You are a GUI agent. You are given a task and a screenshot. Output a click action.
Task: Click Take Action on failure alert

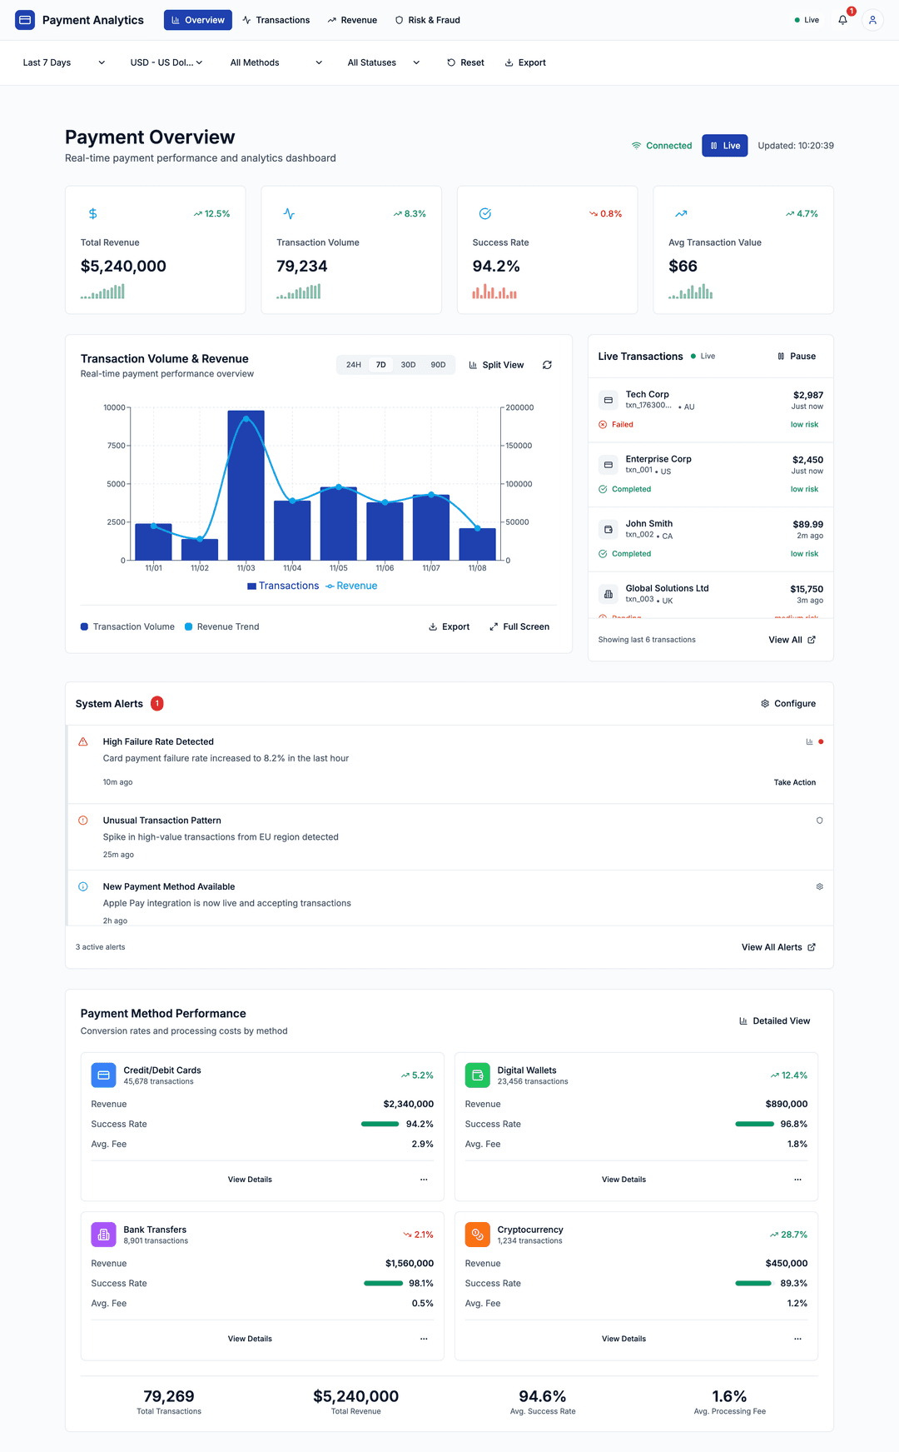(x=795, y=782)
